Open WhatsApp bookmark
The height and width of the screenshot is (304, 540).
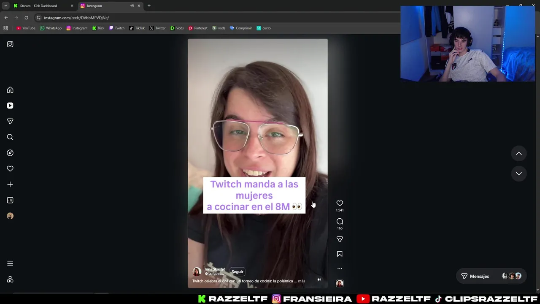coord(51,28)
